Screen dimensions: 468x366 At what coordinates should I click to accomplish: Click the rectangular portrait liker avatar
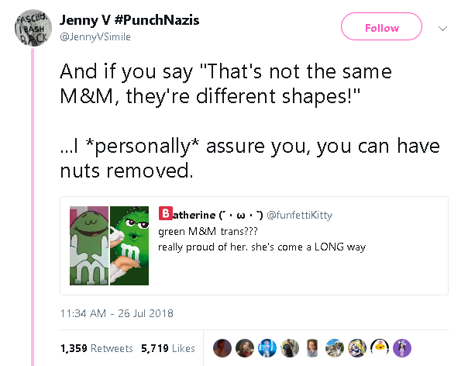[x=312, y=348]
